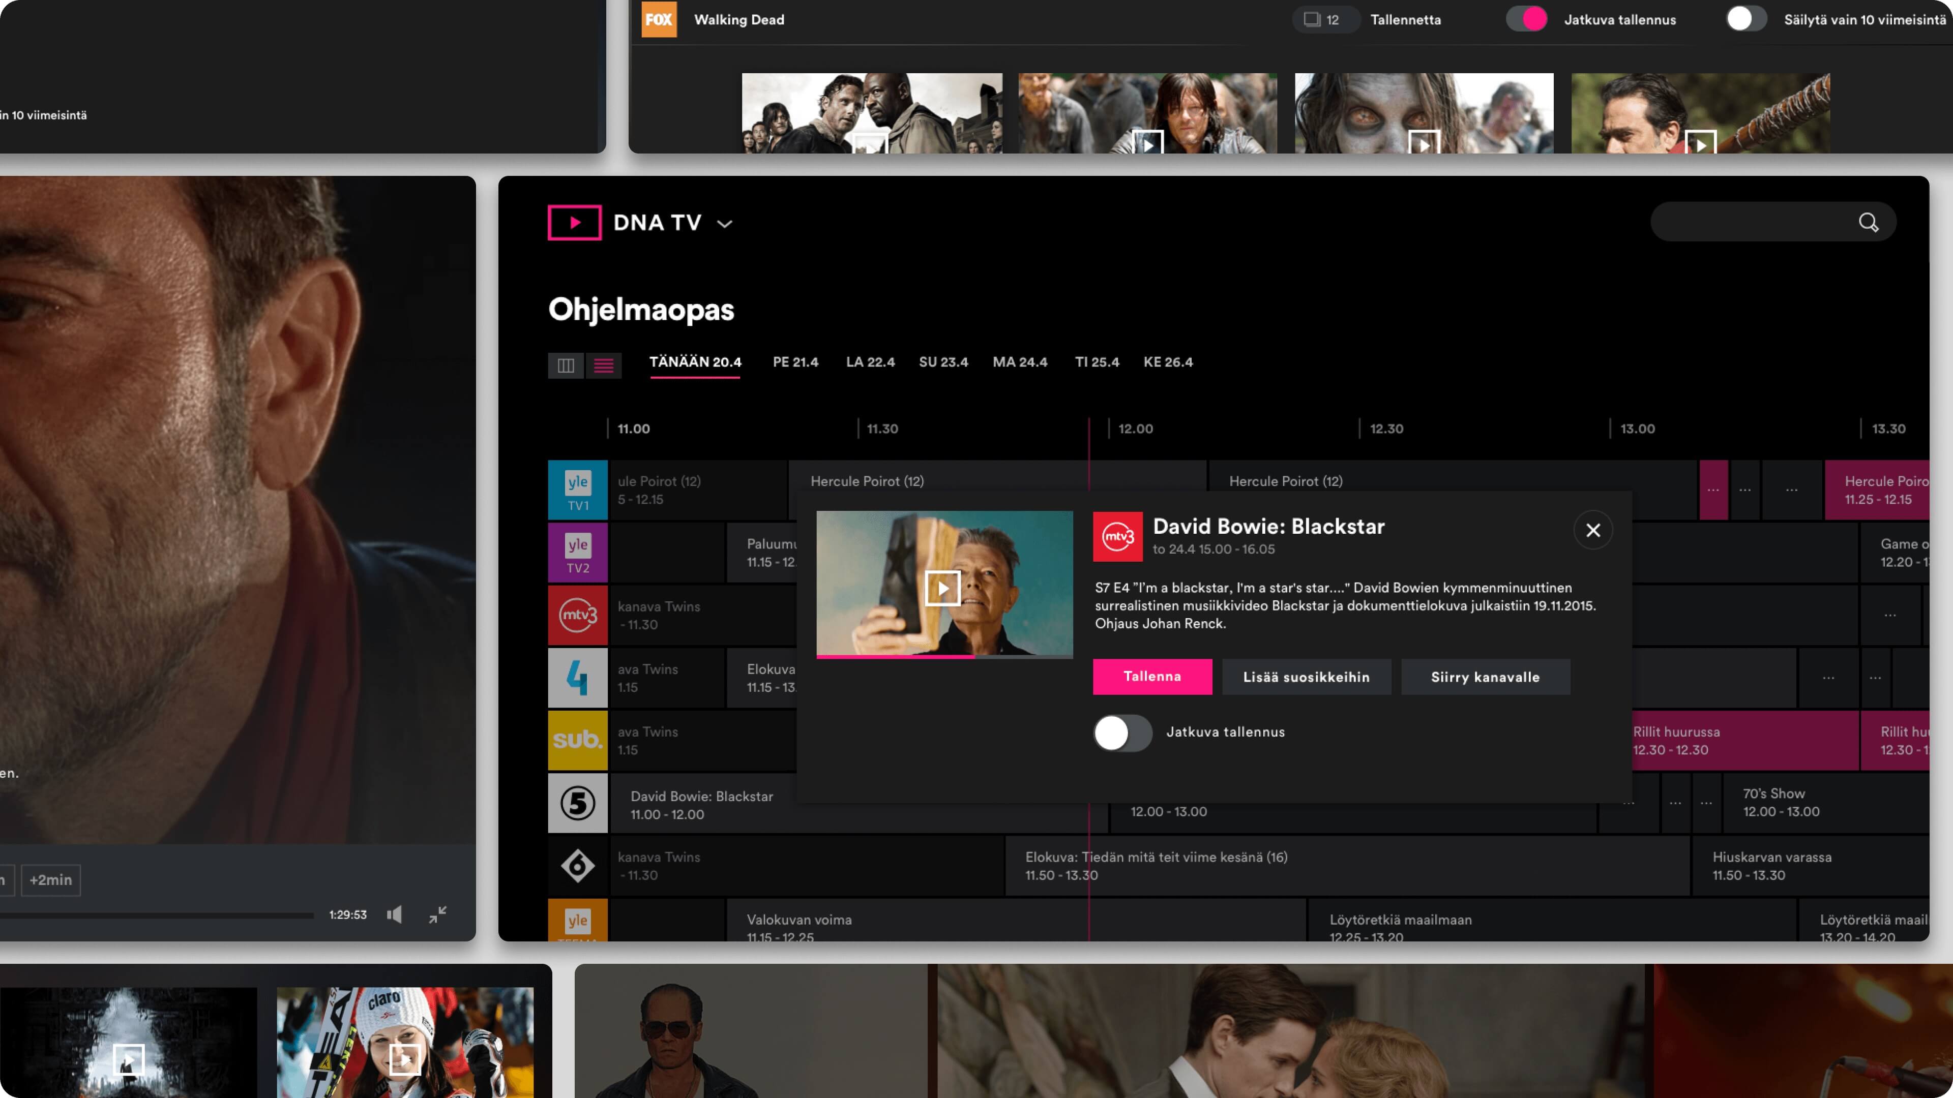
Task: Click Lisää suosikkeihin button
Action: click(1306, 677)
